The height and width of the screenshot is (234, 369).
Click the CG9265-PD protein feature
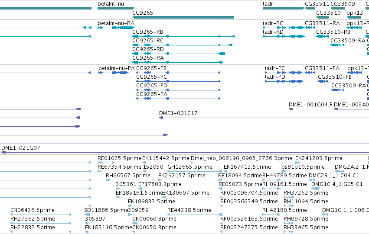click(x=178, y=90)
